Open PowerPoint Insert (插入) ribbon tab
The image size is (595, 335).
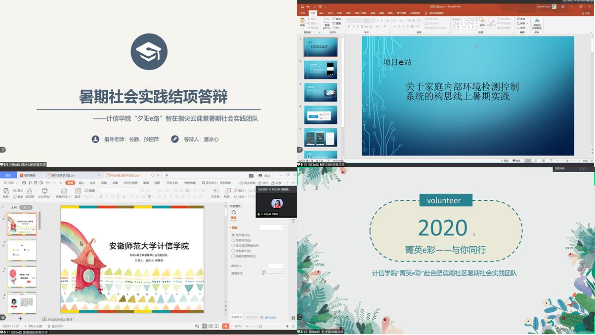pyautogui.click(x=322, y=13)
